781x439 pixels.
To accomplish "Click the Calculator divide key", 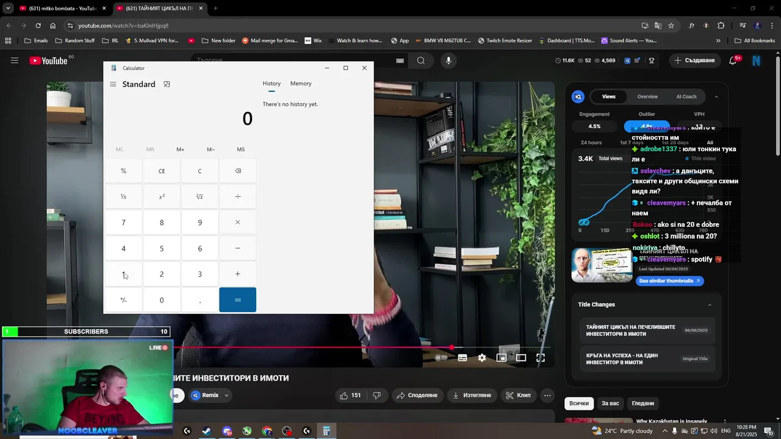I will click(237, 196).
